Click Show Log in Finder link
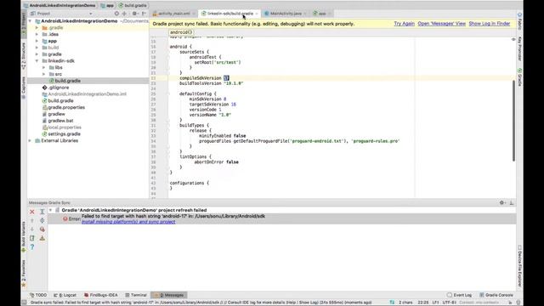Viewport: 544px width, 306px height. [490, 24]
